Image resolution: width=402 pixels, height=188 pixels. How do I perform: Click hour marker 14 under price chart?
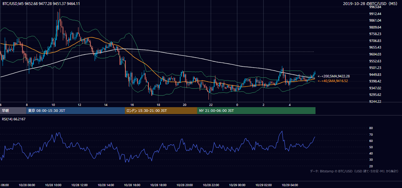(106, 105)
